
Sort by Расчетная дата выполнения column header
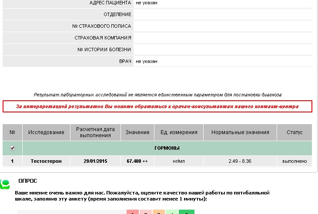click(95, 132)
